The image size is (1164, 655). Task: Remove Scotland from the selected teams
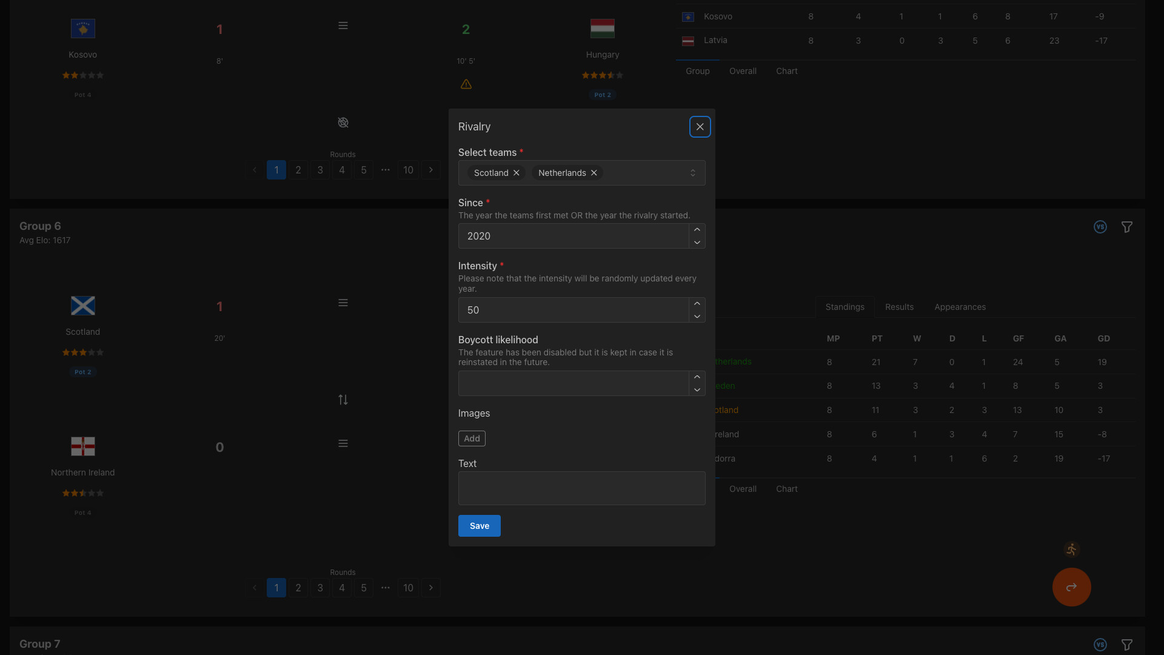[516, 173]
